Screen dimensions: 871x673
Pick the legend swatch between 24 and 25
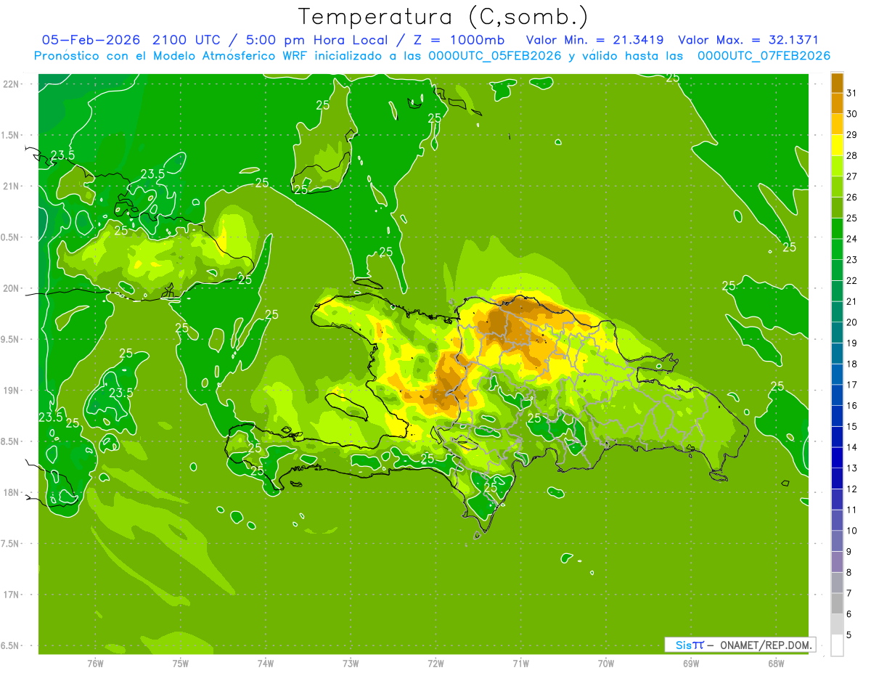click(x=837, y=229)
